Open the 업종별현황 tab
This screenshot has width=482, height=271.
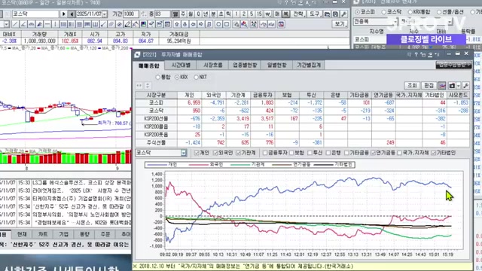coord(245,65)
